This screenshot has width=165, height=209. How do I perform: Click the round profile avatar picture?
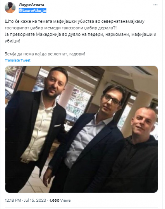click(10, 8)
